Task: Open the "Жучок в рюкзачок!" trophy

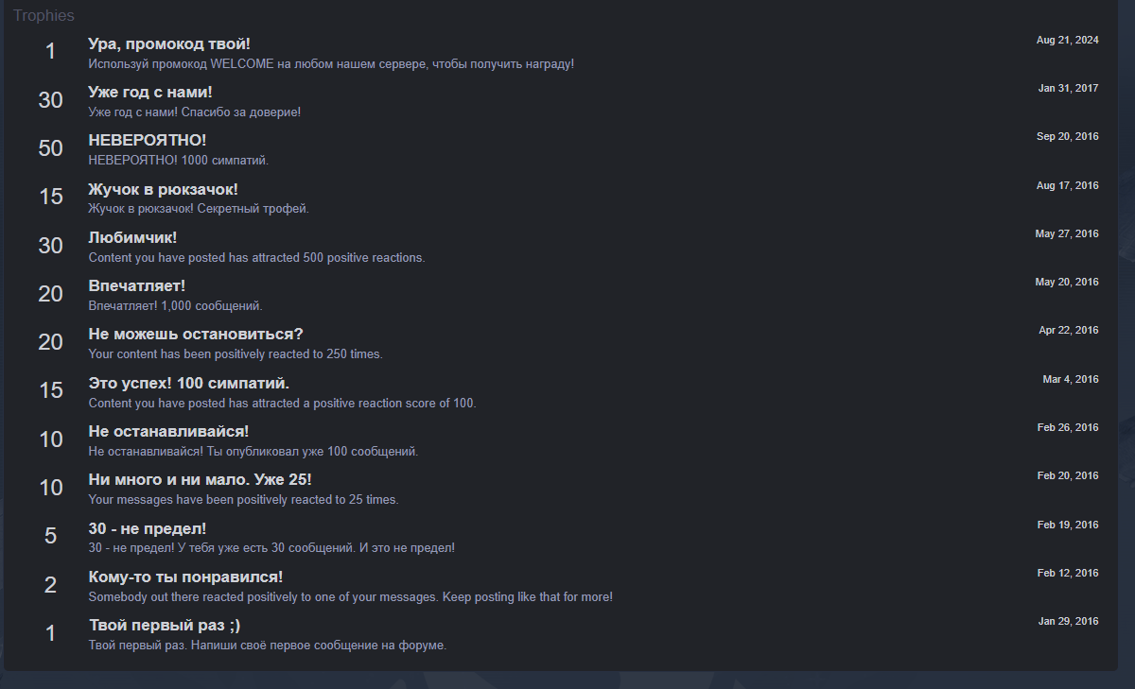Action: 163,189
